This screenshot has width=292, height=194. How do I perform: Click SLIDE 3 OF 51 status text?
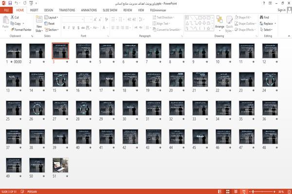tap(9, 192)
